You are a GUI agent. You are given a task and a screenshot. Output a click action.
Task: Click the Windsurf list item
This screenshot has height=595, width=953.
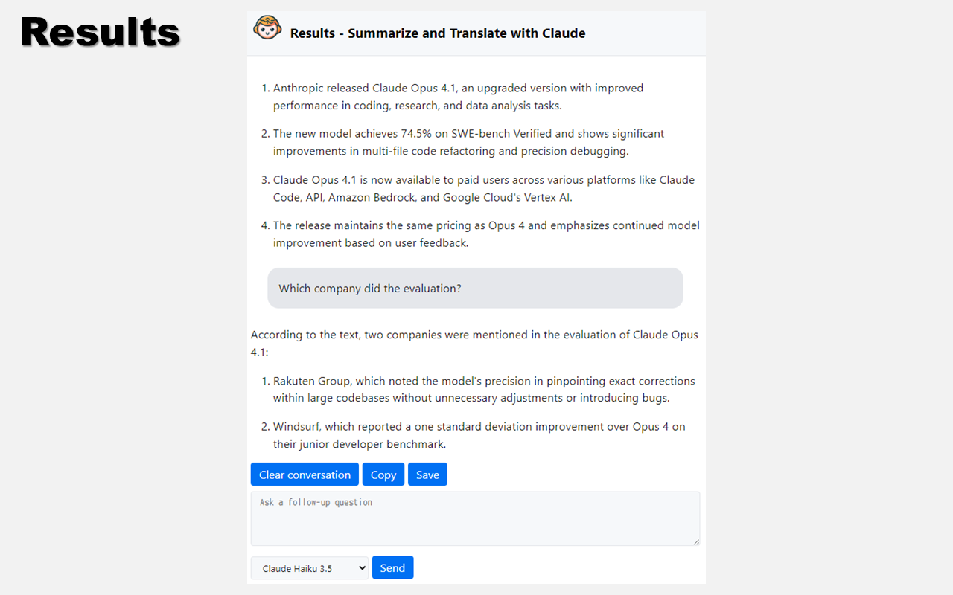click(x=479, y=435)
